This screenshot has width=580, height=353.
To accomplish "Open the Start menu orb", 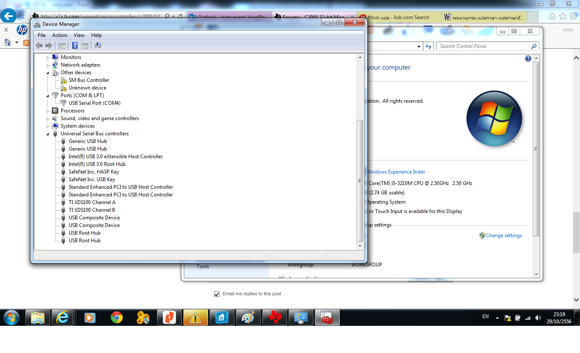I will tap(11, 317).
